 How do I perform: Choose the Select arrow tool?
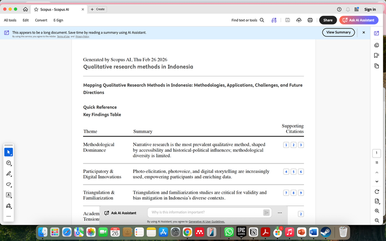9,152
